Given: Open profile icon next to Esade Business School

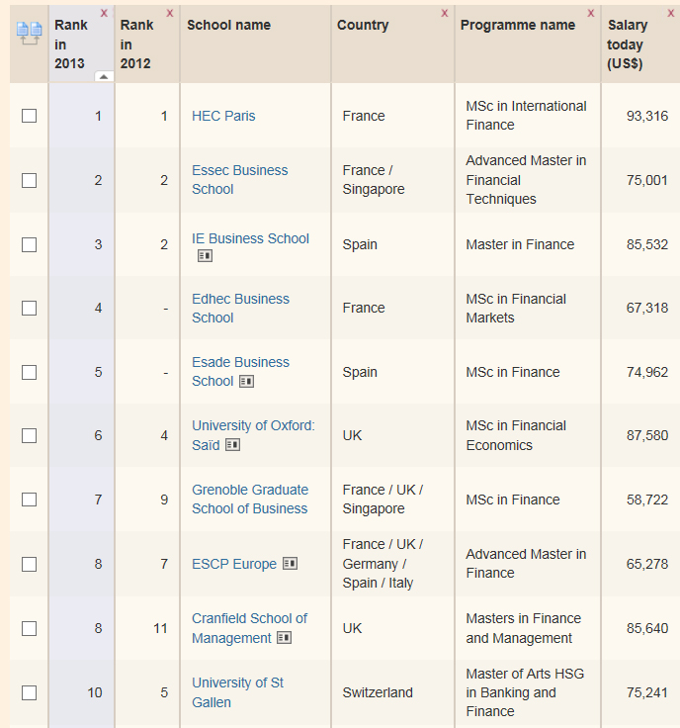Looking at the screenshot, I should [246, 381].
